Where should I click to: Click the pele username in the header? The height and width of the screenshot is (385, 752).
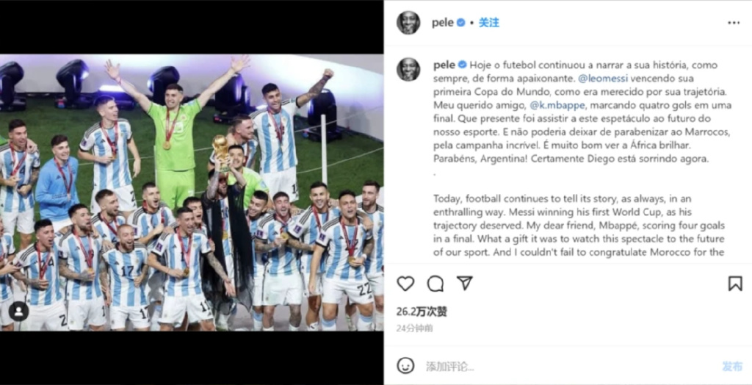(x=443, y=23)
